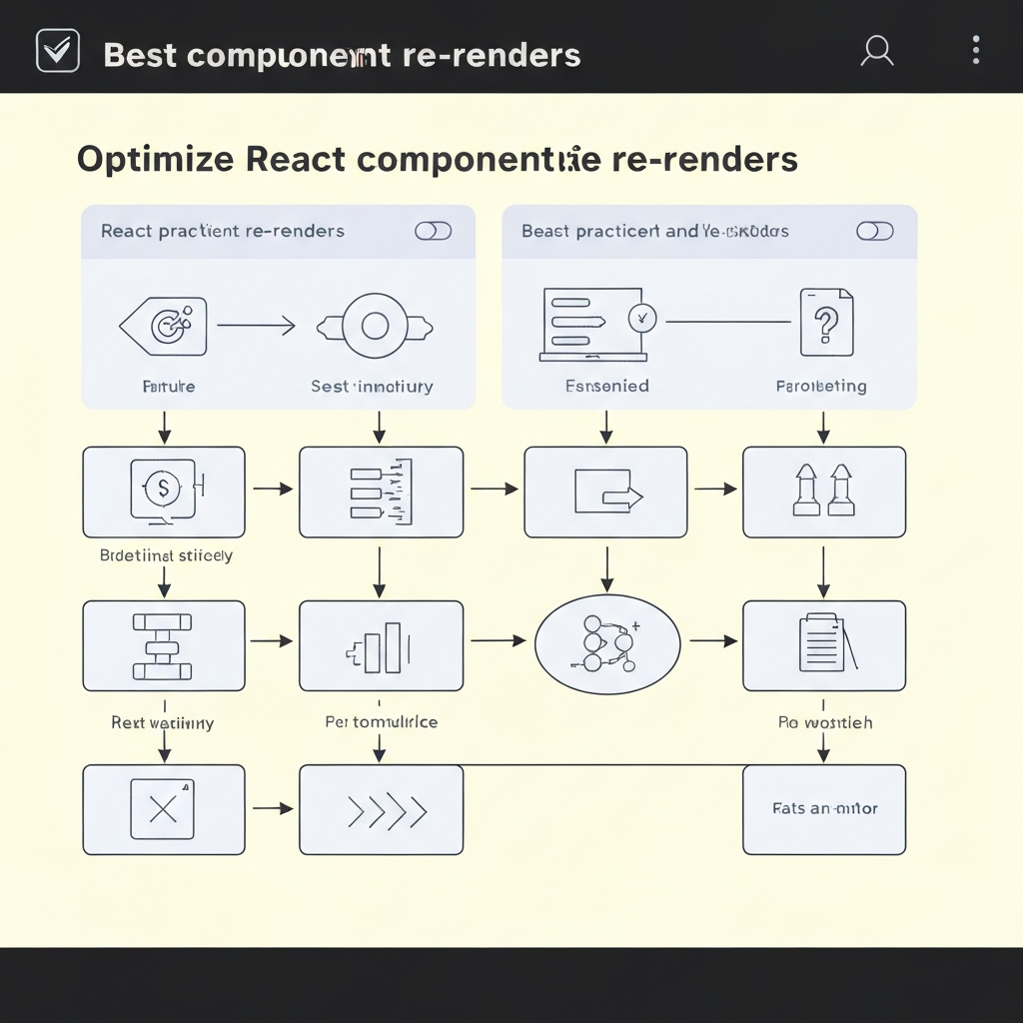Select the clipboard 'Ro wostieh' node icon
Screen dimensions: 1023x1023
pos(822,644)
